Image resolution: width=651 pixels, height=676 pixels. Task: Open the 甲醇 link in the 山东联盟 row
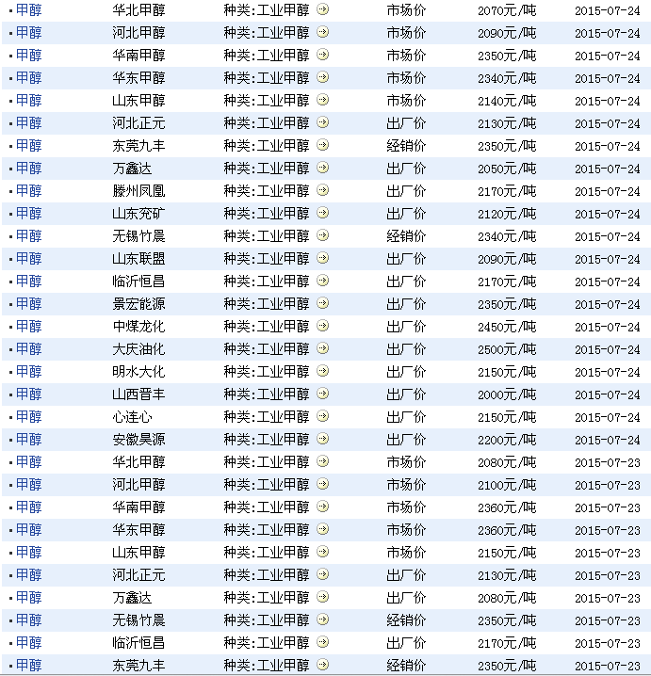click(x=29, y=258)
